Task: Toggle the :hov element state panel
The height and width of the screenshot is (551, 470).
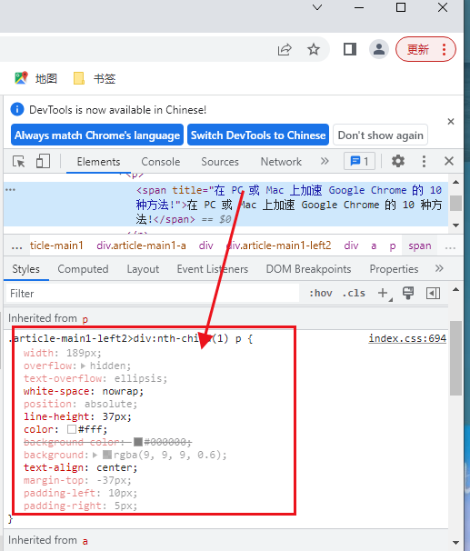Action: 320,293
